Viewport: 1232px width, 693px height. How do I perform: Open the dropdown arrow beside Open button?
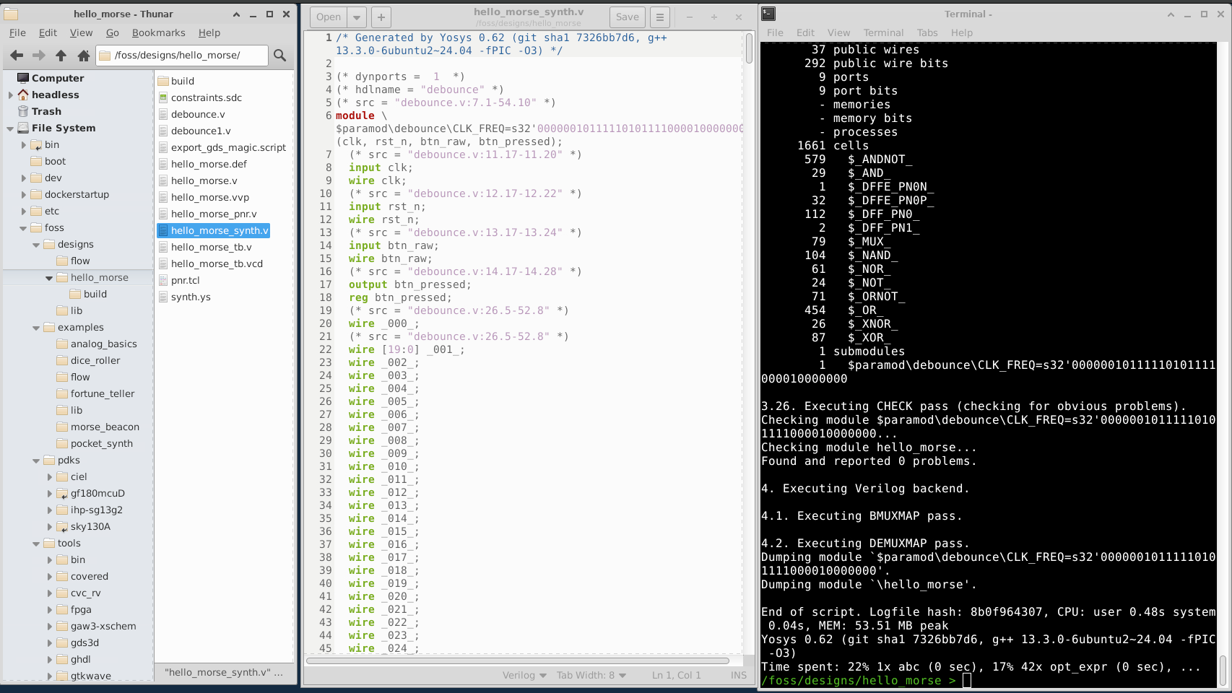point(357,17)
